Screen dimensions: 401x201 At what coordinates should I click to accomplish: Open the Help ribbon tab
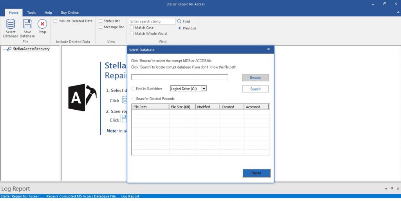(x=48, y=13)
